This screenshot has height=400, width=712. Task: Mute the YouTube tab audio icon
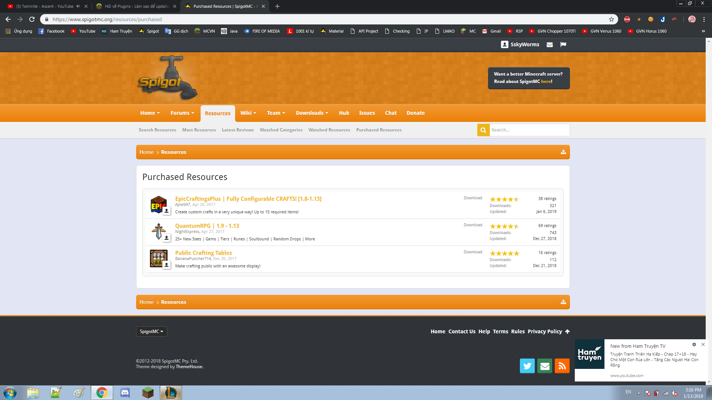(x=78, y=6)
